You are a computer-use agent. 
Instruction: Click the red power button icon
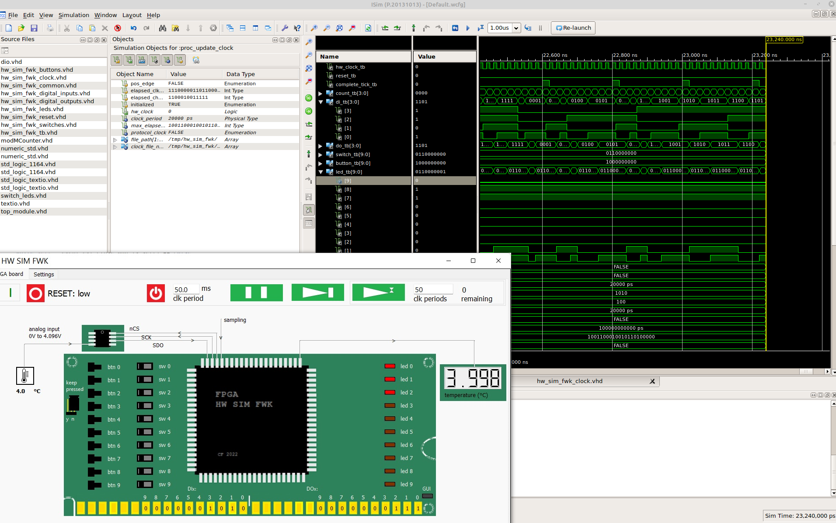(x=156, y=293)
